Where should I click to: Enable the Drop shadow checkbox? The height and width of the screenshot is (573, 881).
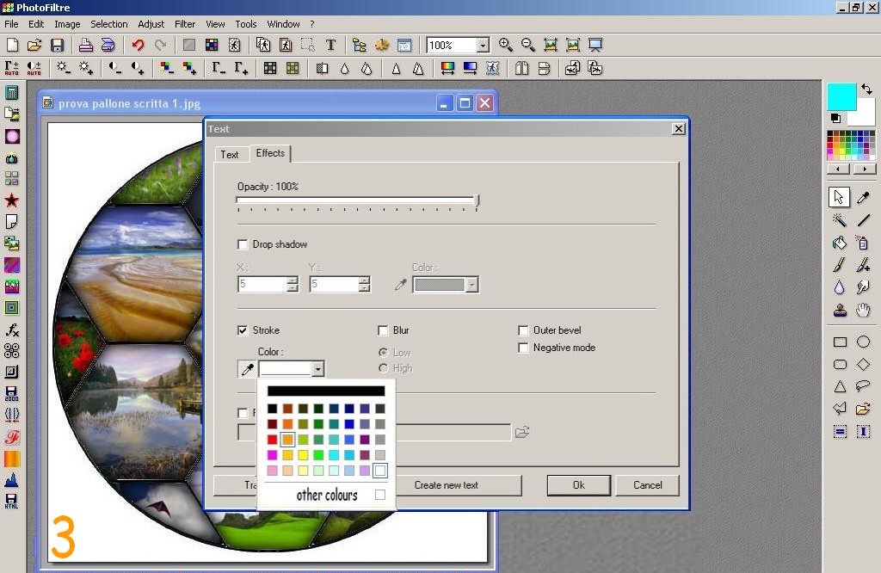pos(243,244)
